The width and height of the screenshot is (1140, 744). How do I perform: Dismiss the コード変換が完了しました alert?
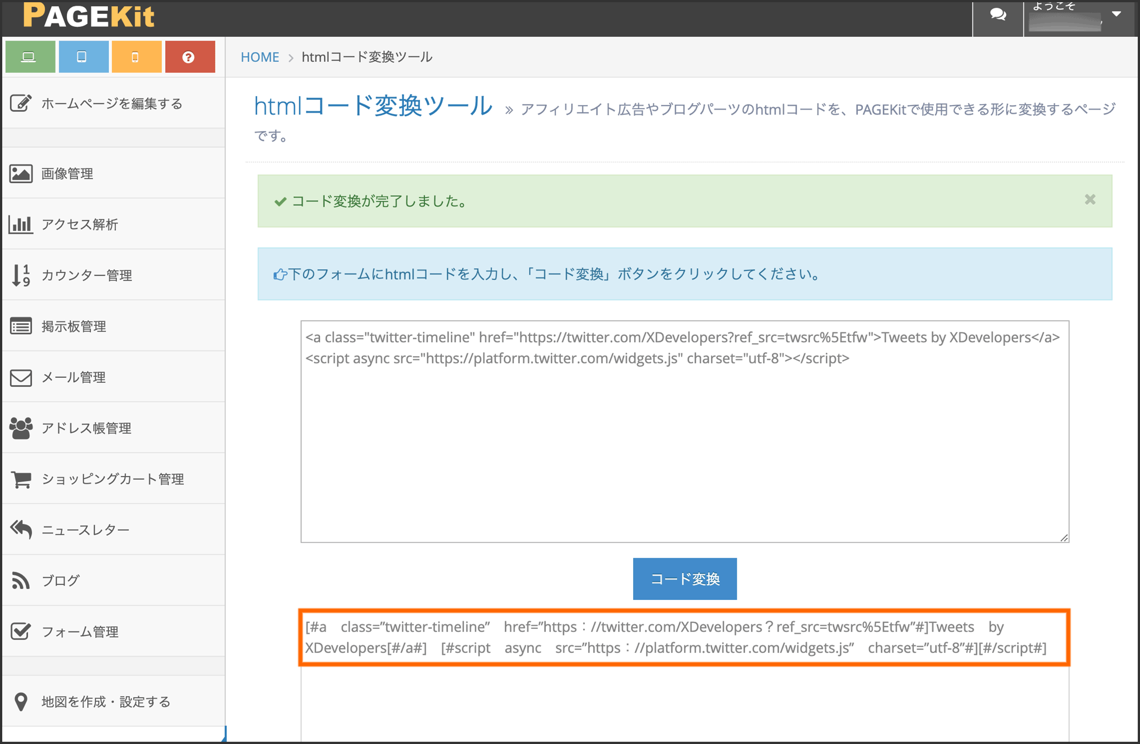coord(1090,200)
